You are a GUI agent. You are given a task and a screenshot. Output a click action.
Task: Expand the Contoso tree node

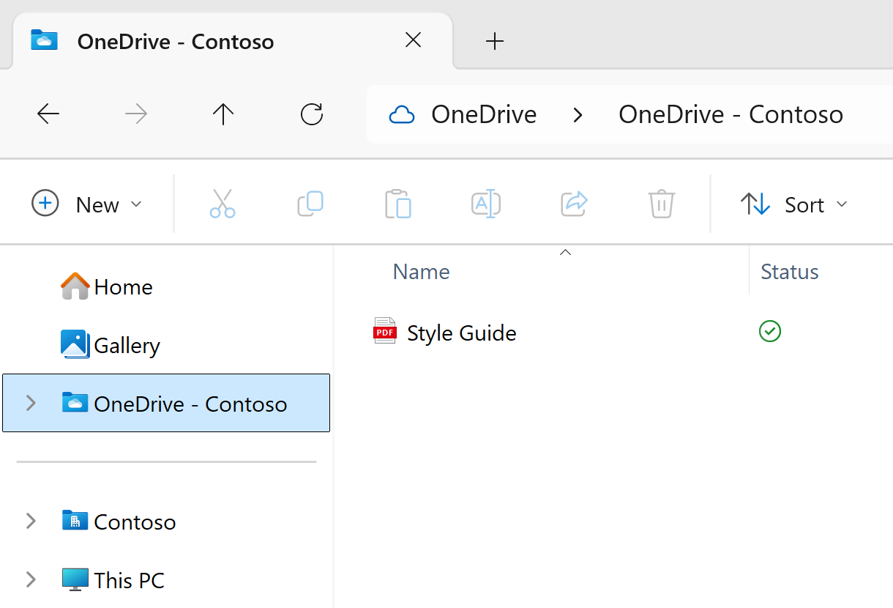[x=31, y=522]
